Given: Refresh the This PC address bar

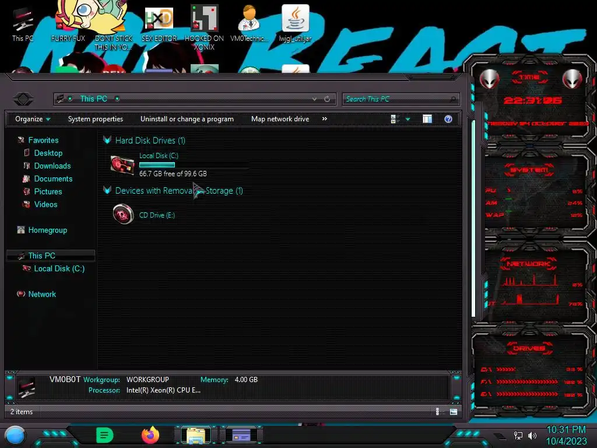Looking at the screenshot, I should tap(327, 99).
